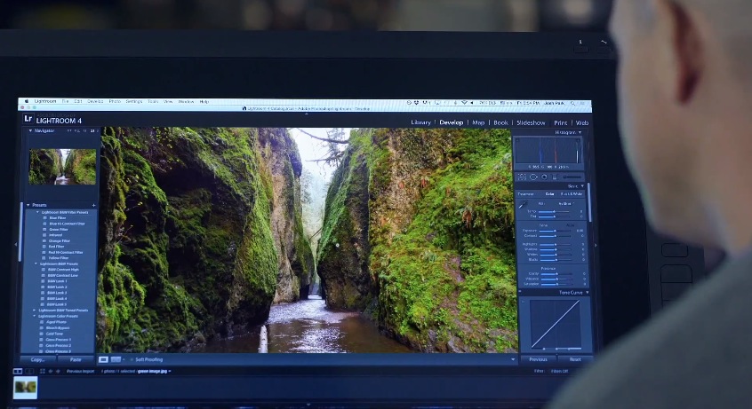
Task: Open the grid view icon in filmstrip bar
Action: coord(42,371)
